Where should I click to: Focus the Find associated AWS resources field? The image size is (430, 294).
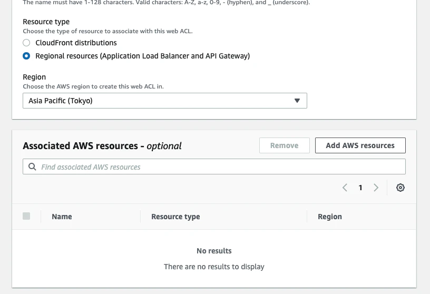219,167
